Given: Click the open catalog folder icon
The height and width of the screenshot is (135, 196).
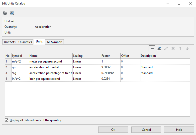Looking at the screenshot, I should point(5,13).
